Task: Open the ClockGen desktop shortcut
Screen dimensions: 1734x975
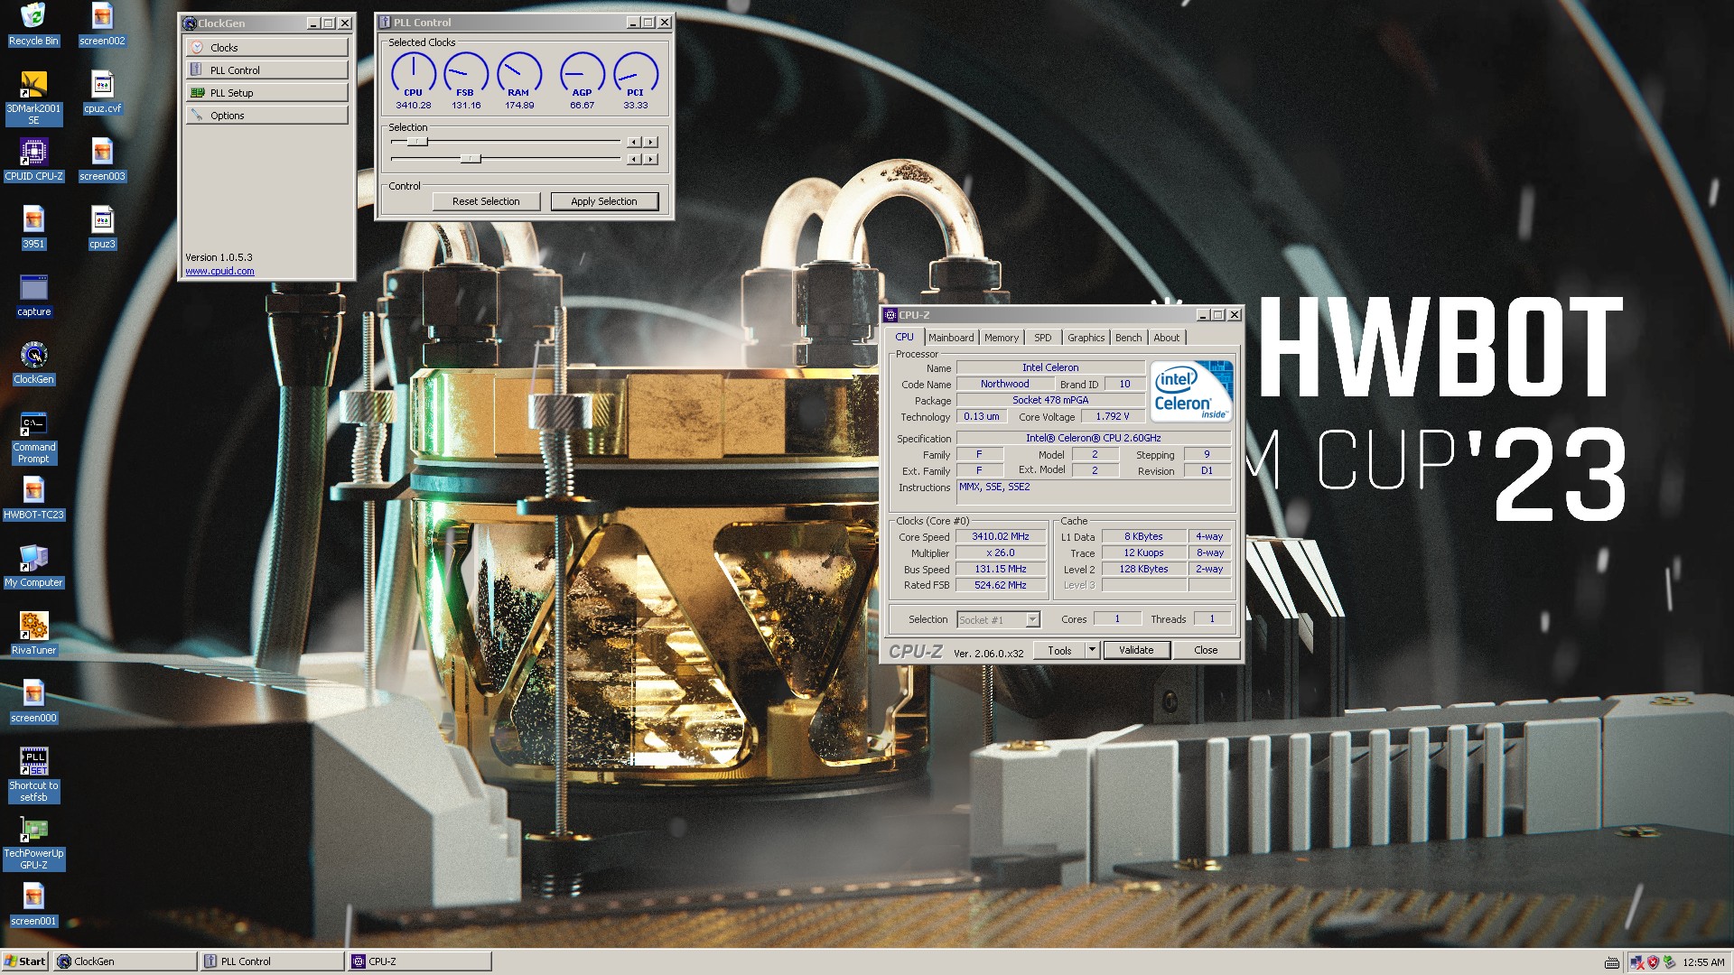Action: [x=33, y=363]
